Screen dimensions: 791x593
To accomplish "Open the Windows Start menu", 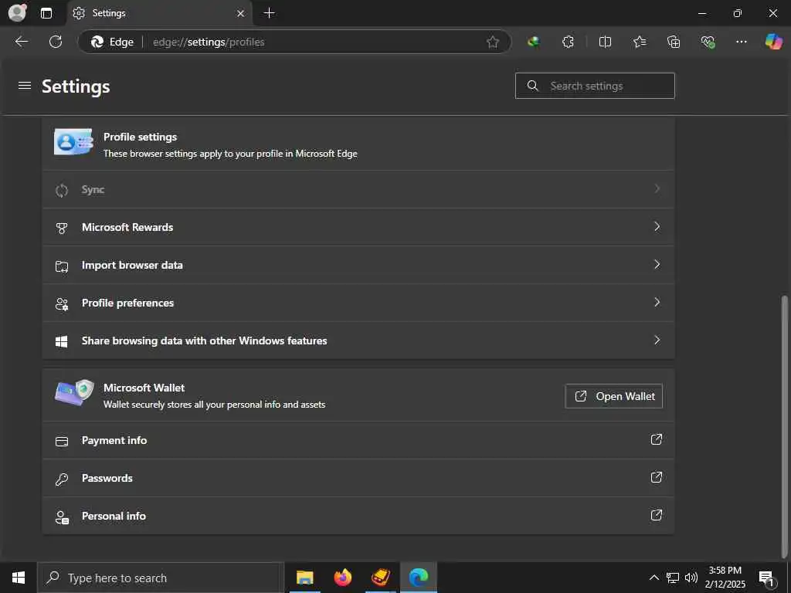I will click(x=19, y=578).
